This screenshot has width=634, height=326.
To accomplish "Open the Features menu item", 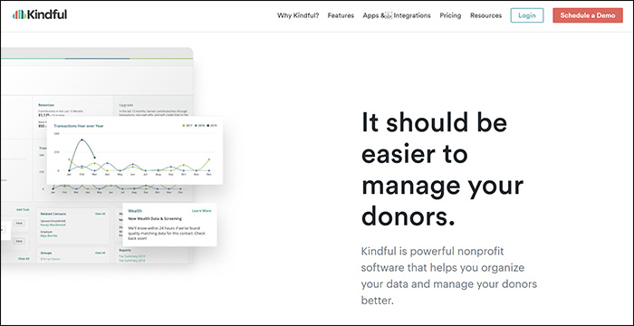I will pyautogui.click(x=341, y=15).
